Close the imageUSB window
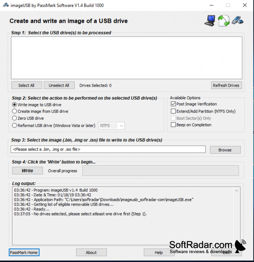Viewport: 254px width, 262px height. 245,5
